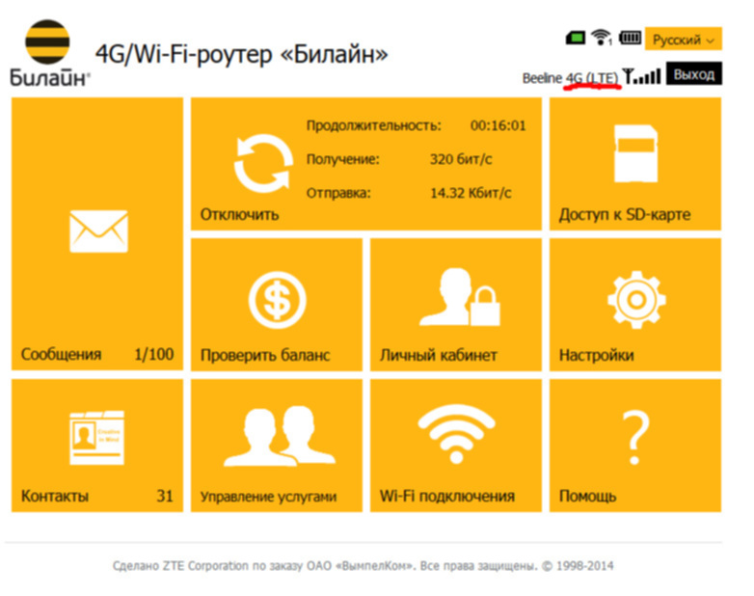Click the Help question mark icon

pos(635,438)
